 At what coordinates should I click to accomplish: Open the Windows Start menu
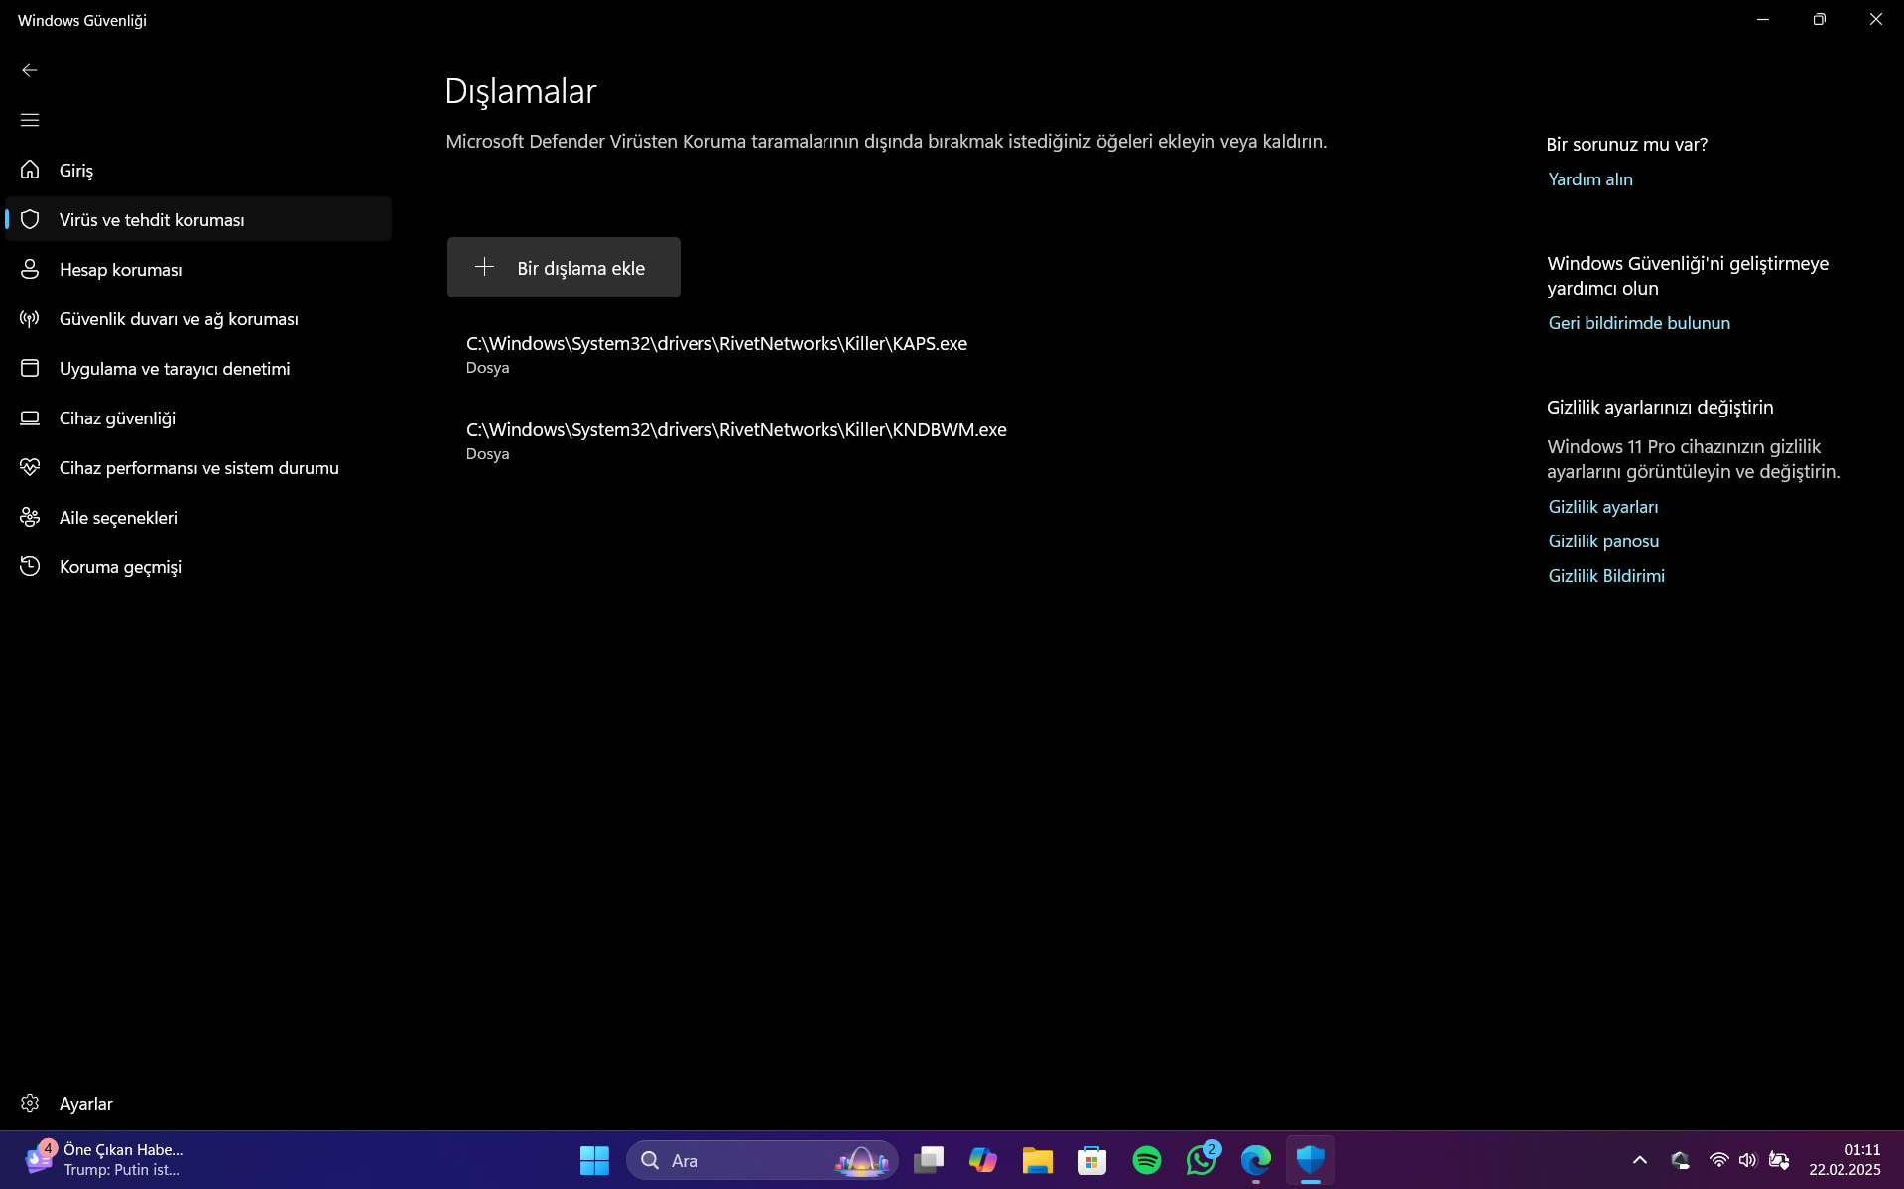click(594, 1160)
